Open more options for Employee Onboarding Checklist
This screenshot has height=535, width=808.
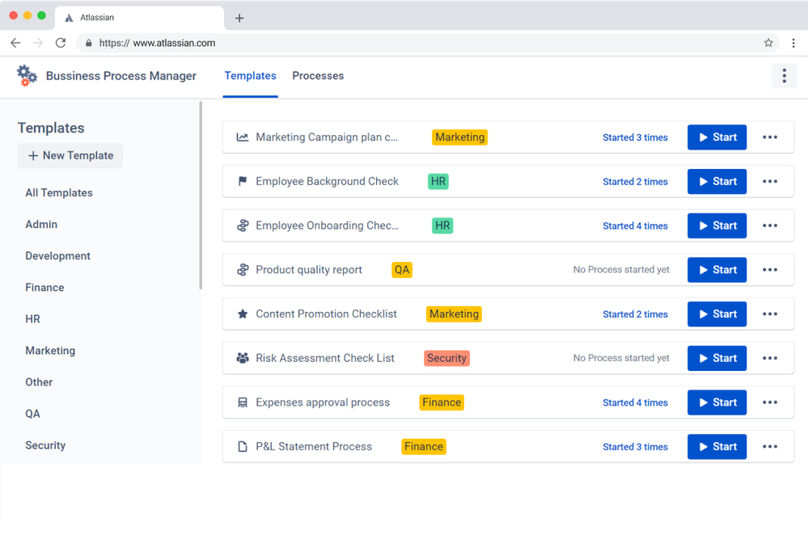pyautogui.click(x=770, y=225)
